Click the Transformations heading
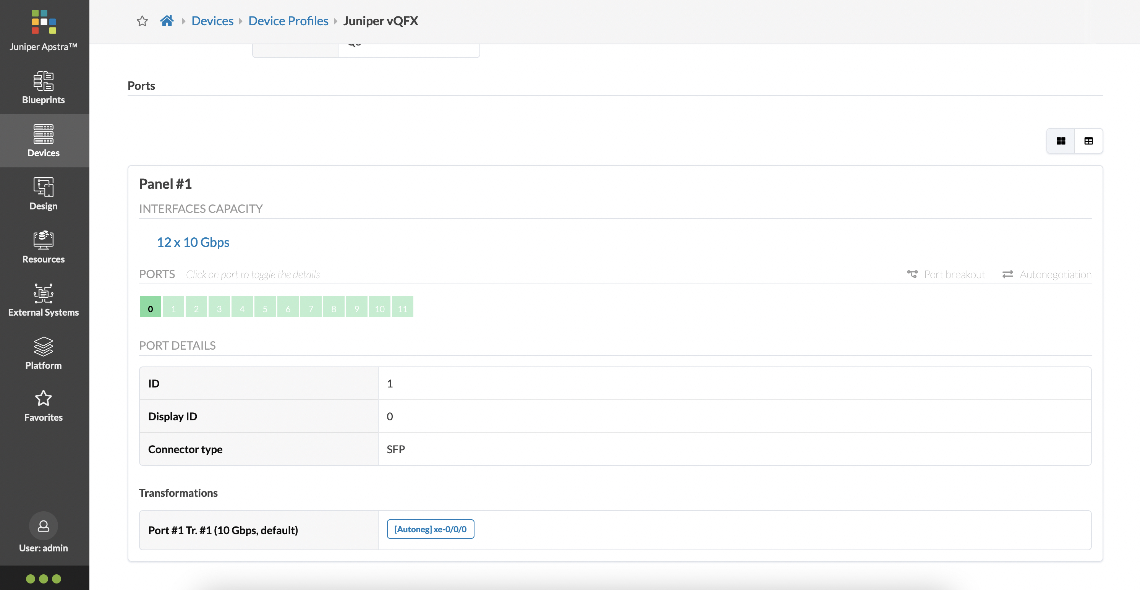Screen dimensions: 1140x590 178,493
